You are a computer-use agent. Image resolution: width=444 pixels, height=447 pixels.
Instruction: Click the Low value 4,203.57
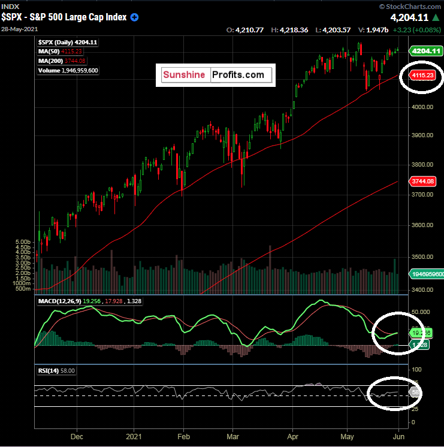pyautogui.click(x=337, y=30)
